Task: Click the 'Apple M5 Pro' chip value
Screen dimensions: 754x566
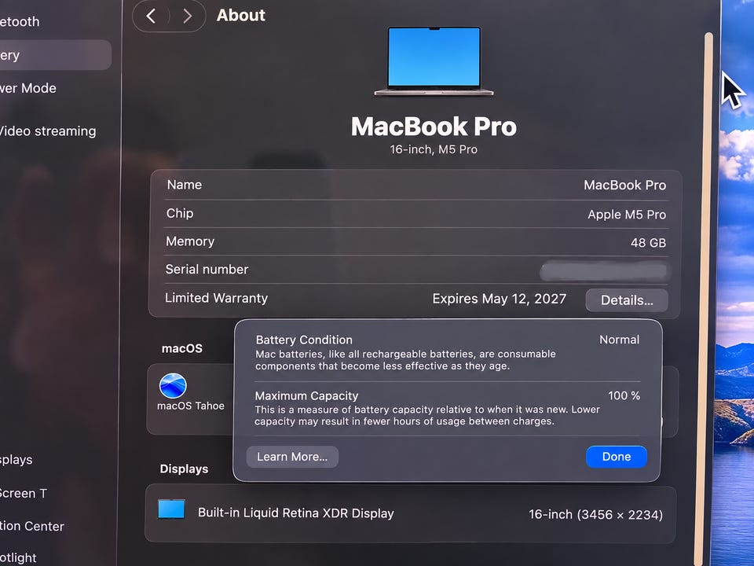Action: [627, 215]
